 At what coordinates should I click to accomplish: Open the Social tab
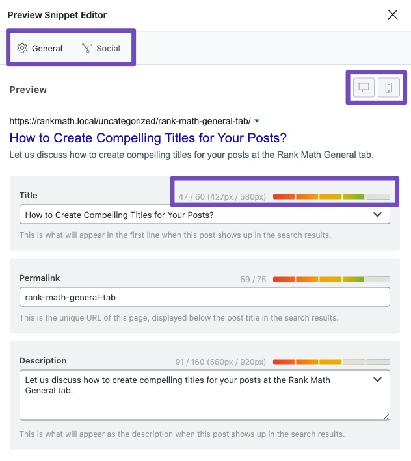(x=101, y=48)
